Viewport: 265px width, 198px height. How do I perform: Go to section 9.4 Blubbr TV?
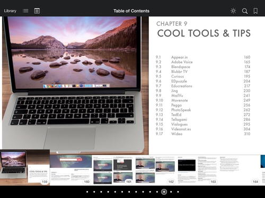pyautogui.click(x=203, y=71)
